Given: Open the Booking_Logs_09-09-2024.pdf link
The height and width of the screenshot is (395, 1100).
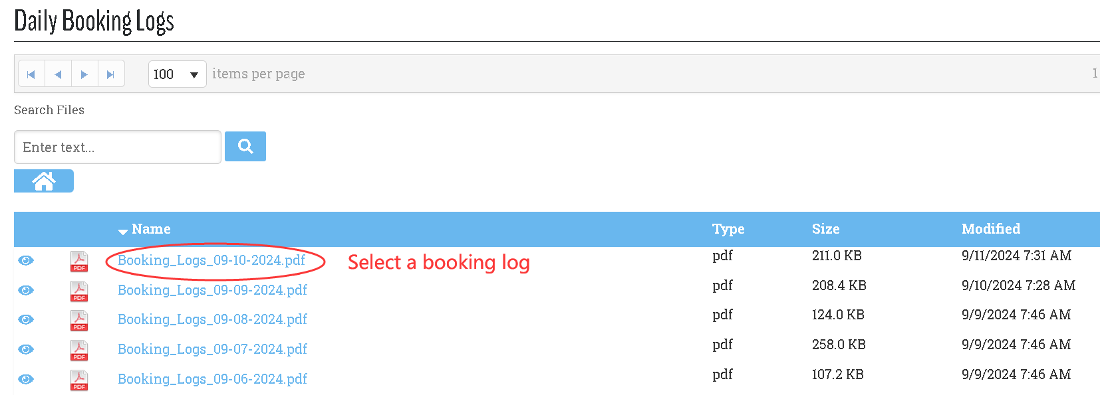Looking at the screenshot, I should [212, 290].
